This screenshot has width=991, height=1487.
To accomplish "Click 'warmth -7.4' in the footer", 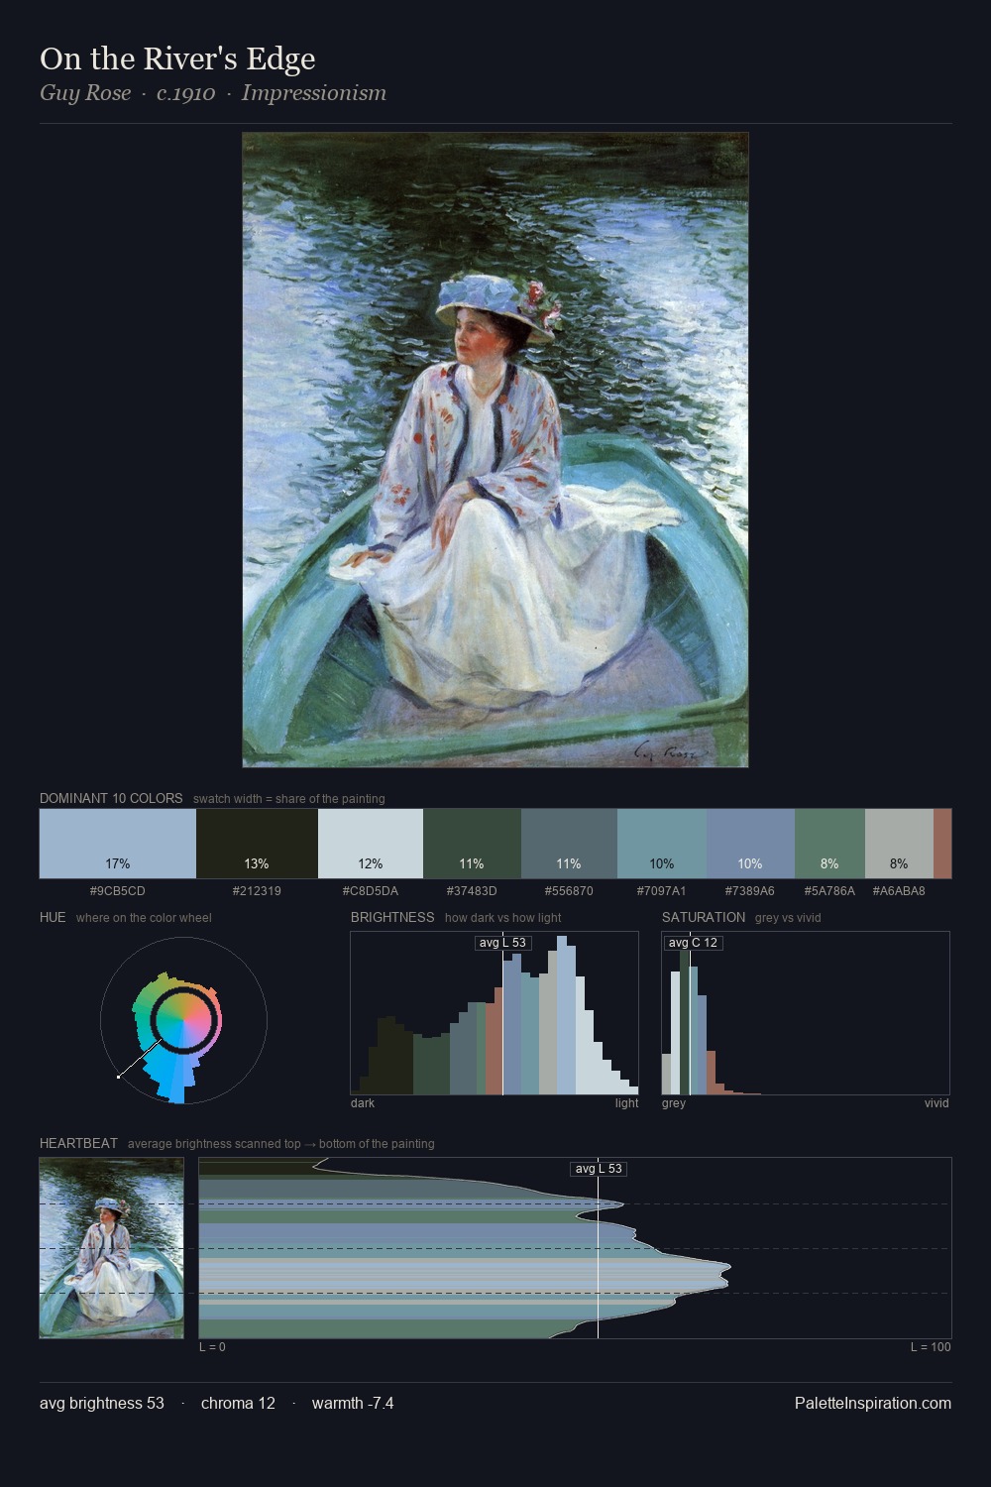I will pos(353,1403).
